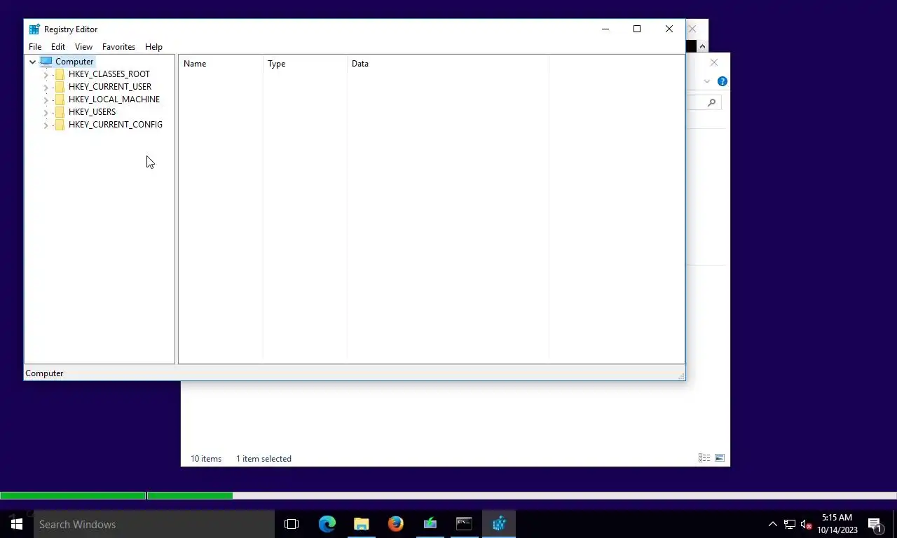The width and height of the screenshot is (897, 538).
Task: Open the notifications action center
Action: (x=875, y=524)
